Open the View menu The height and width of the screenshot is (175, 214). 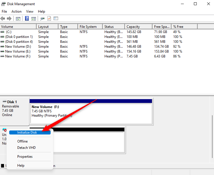(30, 11)
